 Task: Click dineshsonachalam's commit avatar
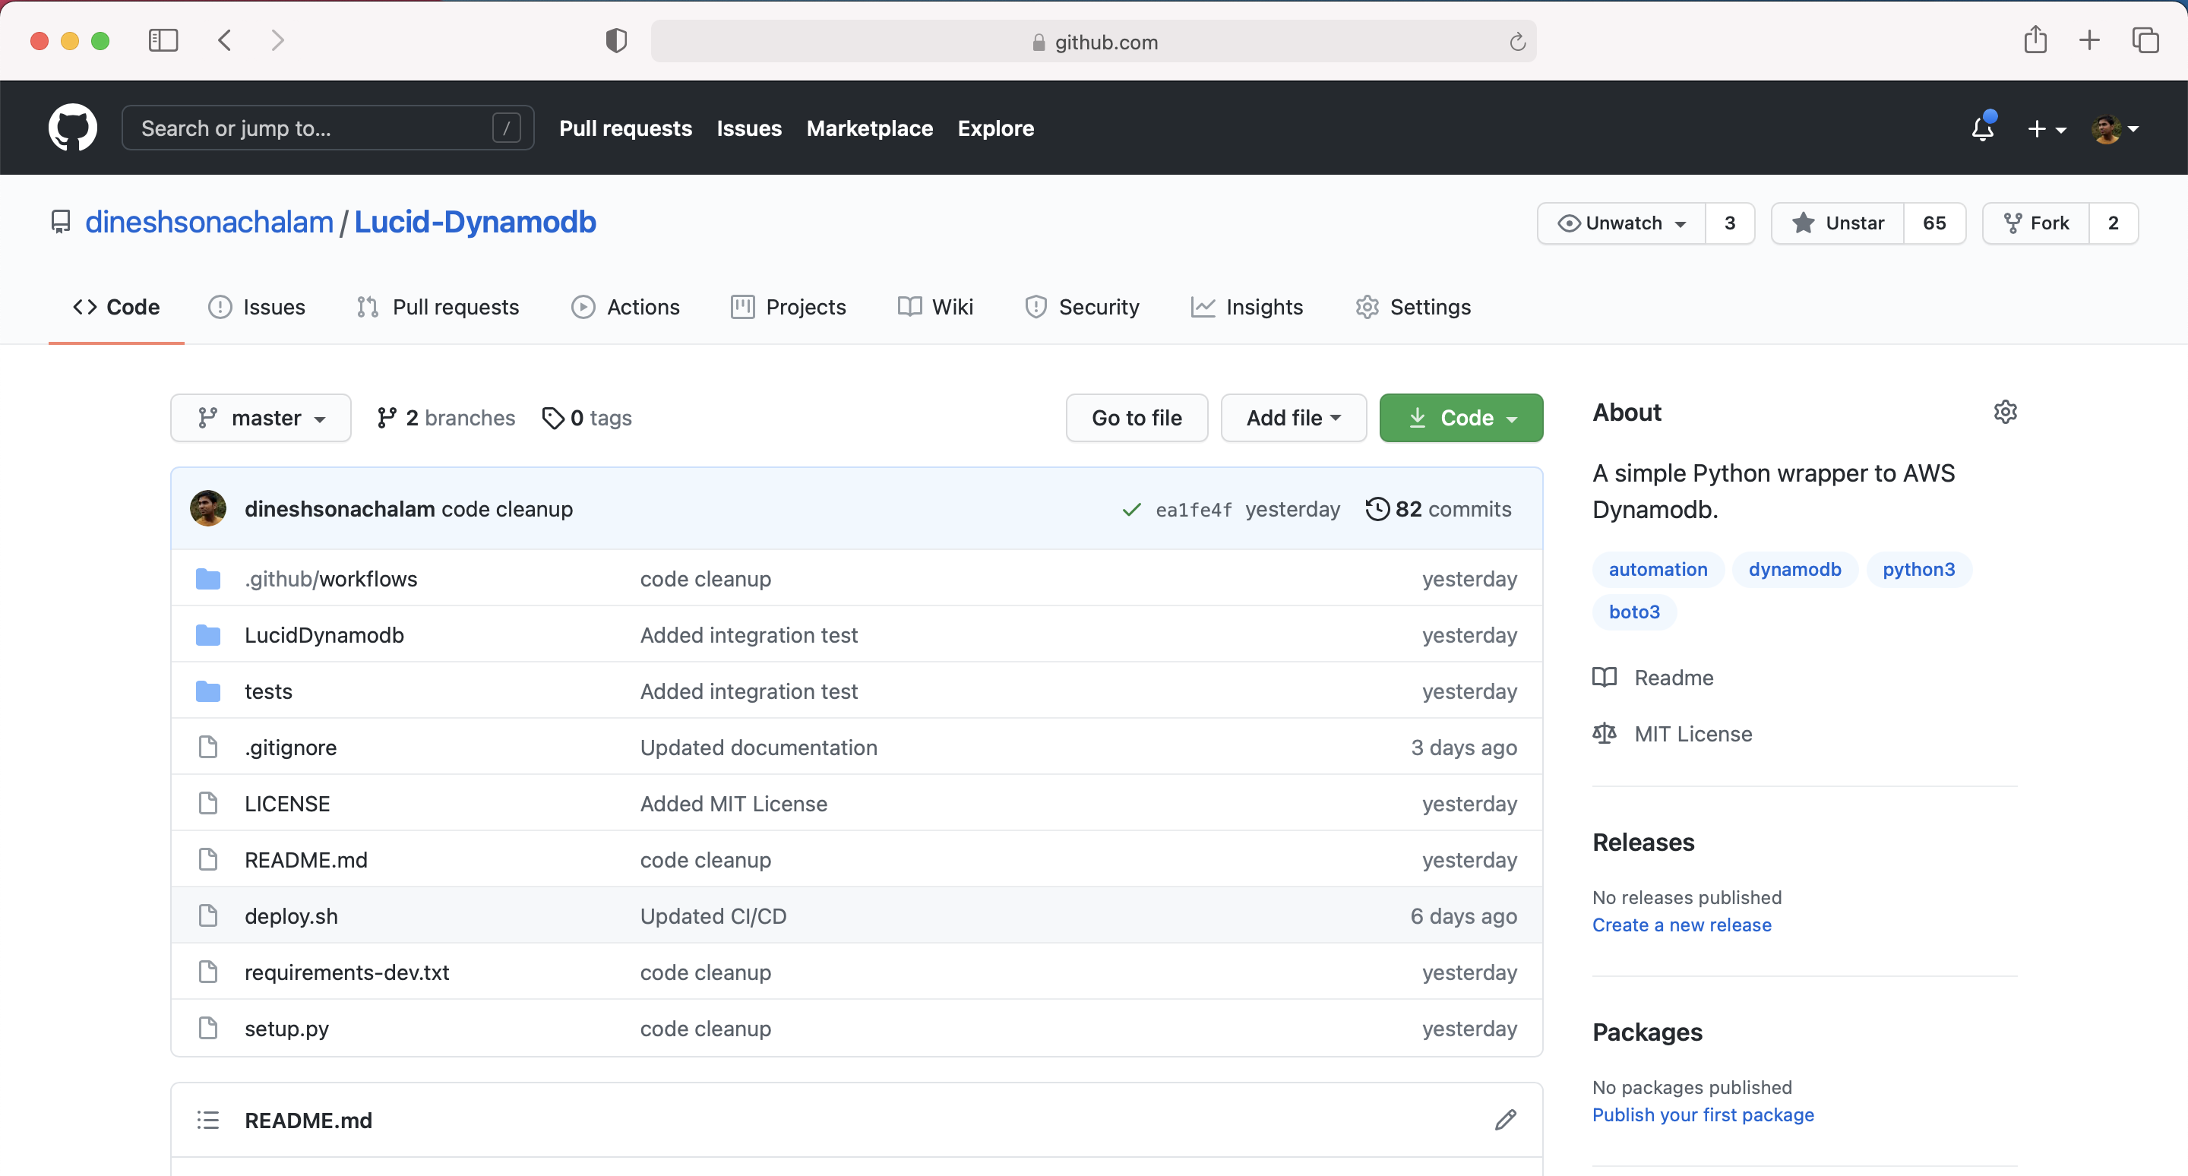[207, 508]
